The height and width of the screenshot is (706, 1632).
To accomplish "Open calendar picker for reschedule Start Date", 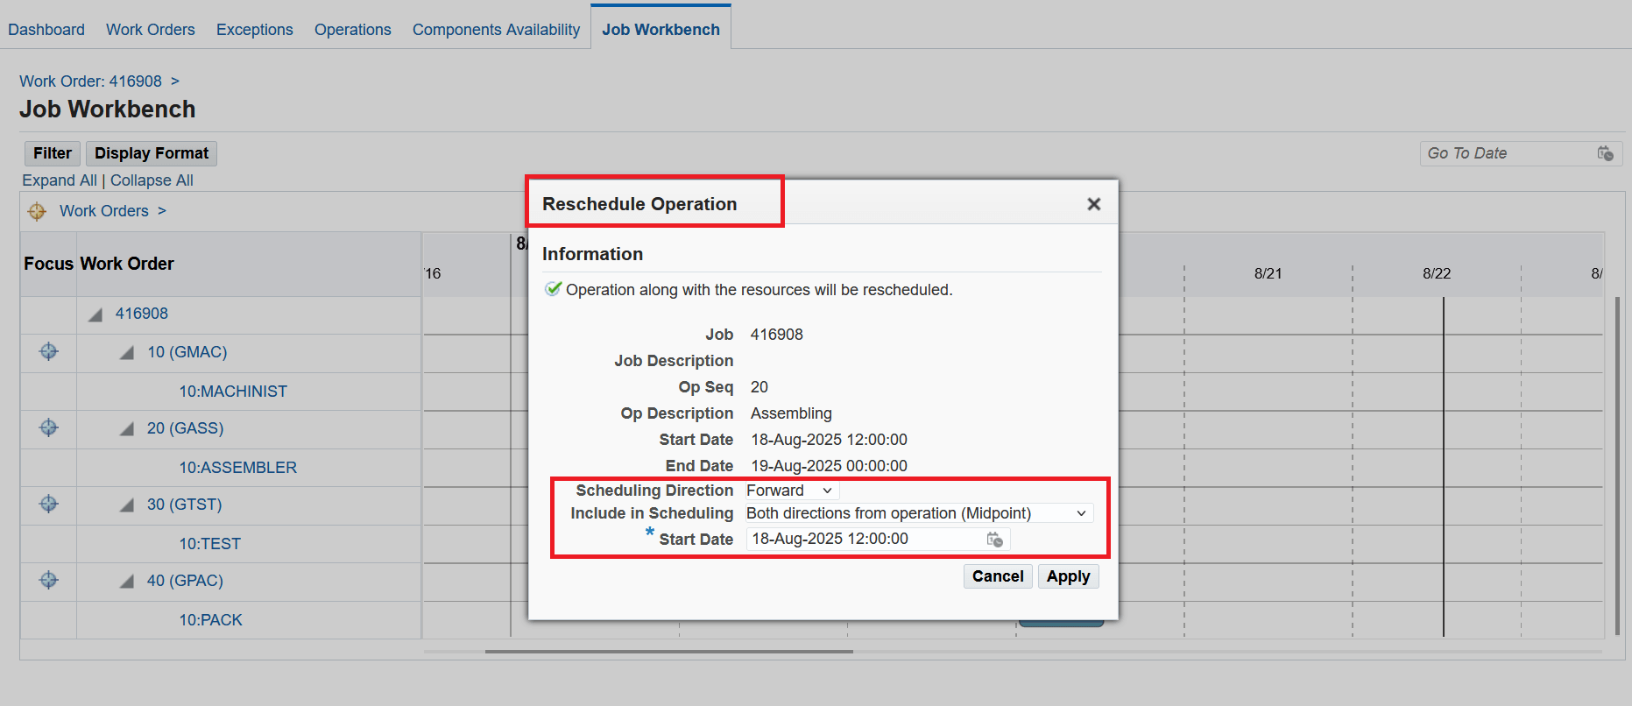I will tap(994, 540).
